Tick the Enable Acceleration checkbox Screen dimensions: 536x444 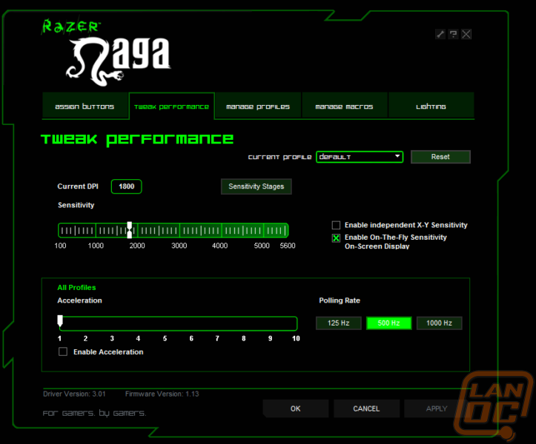(63, 351)
